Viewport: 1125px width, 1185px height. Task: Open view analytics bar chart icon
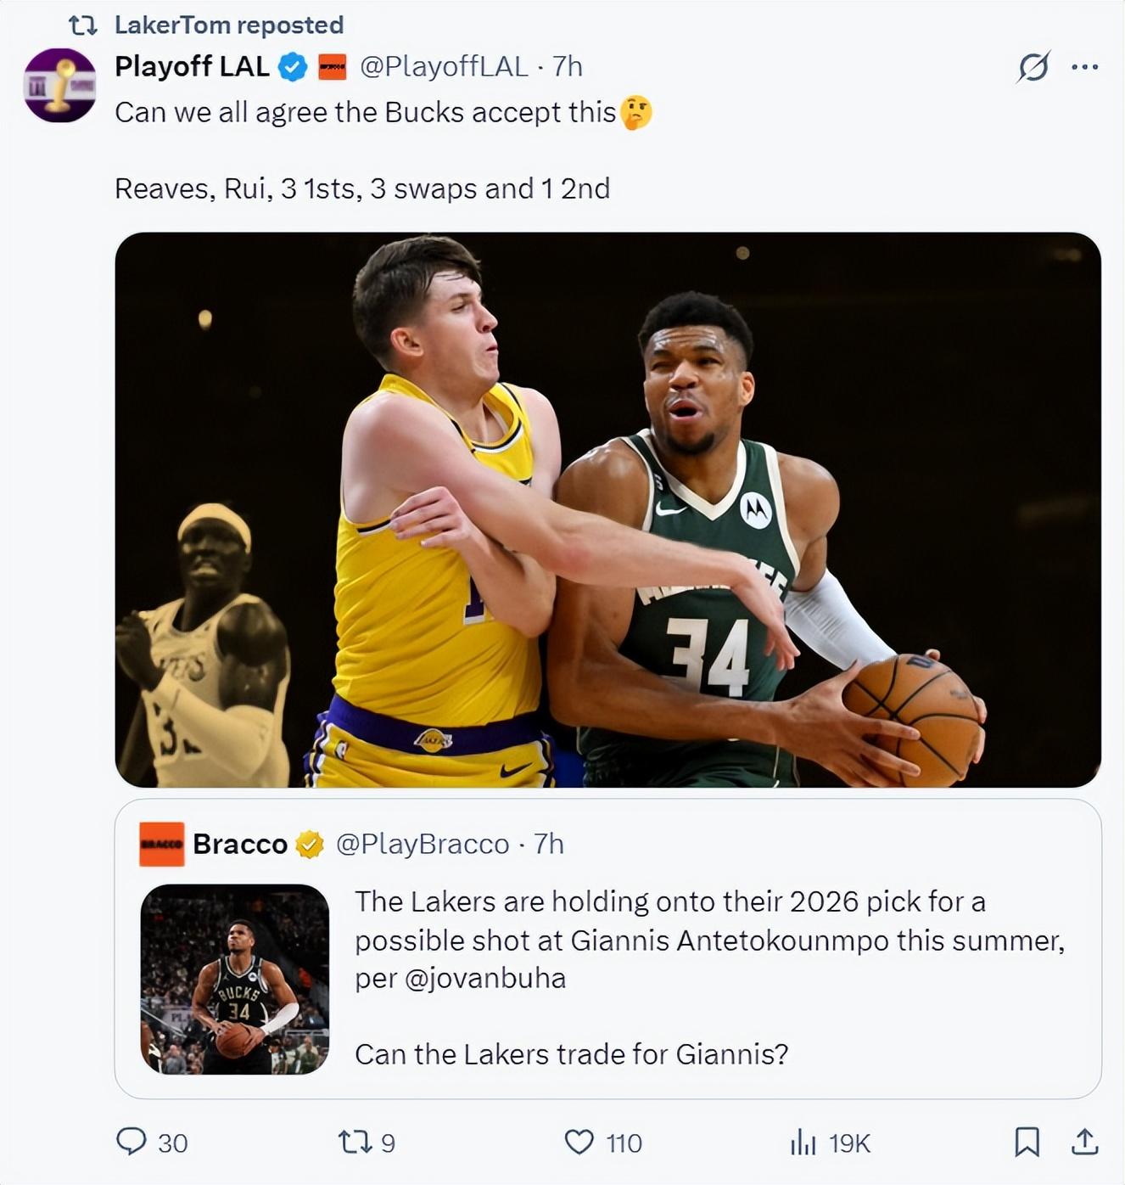(x=803, y=1143)
